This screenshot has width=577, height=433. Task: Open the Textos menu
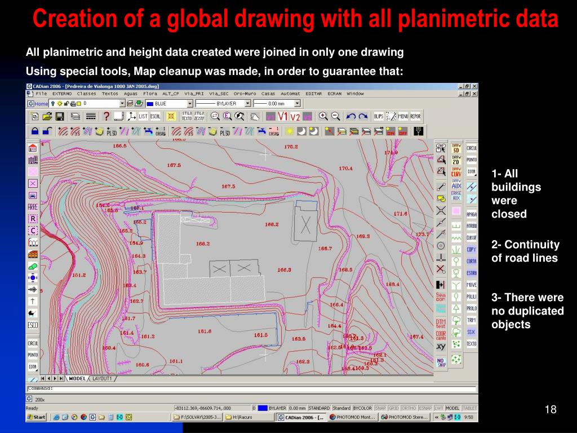[110, 94]
